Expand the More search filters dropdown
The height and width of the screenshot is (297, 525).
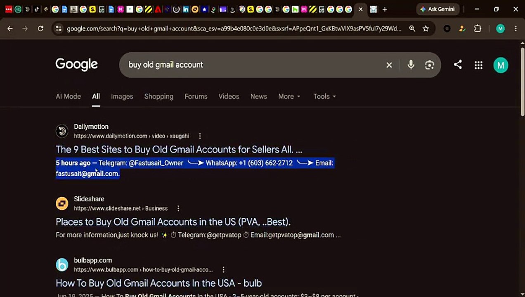289,96
